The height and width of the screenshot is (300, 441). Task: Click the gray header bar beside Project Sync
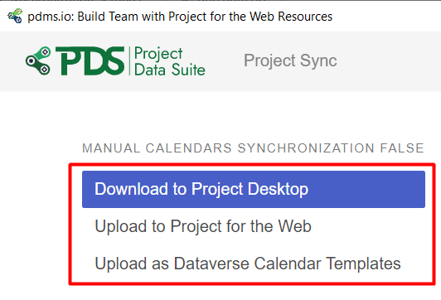pyautogui.click(x=388, y=61)
